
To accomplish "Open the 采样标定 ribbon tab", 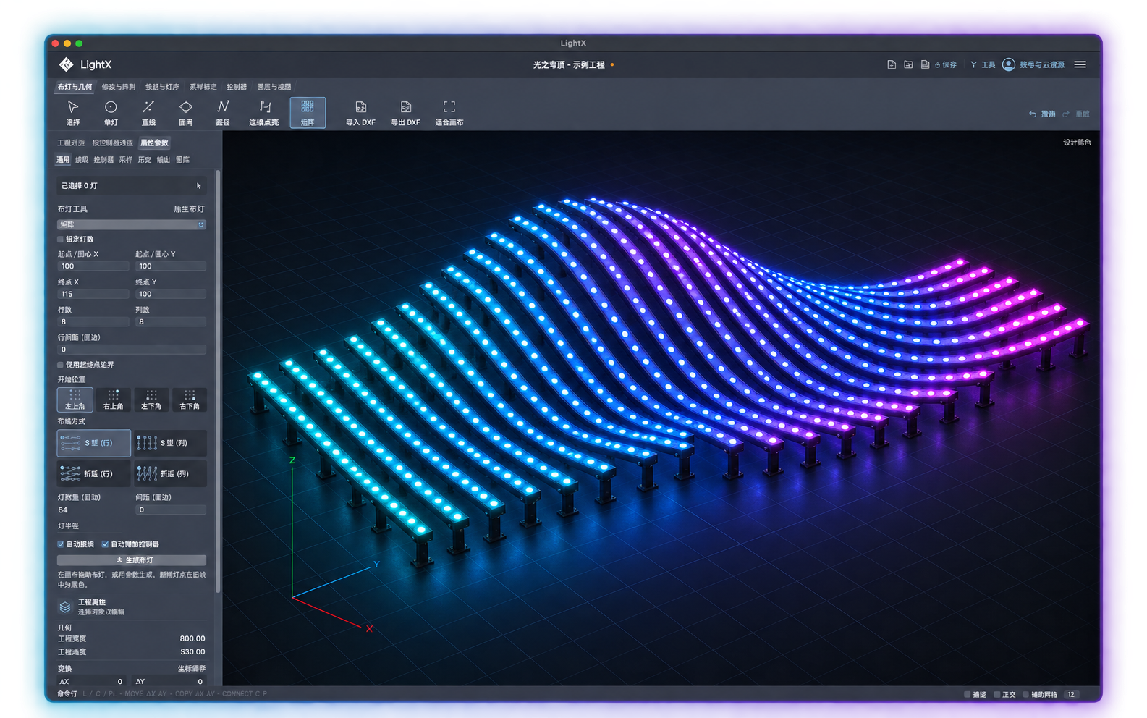I will click(x=203, y=87).
